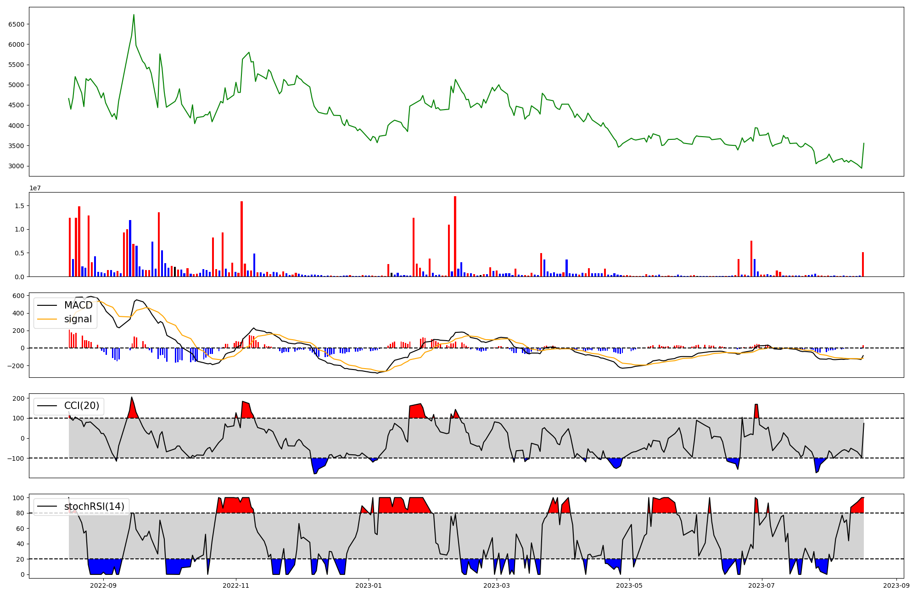
Task: Click the CCI(20) legend label
Action: click(82, 406)
